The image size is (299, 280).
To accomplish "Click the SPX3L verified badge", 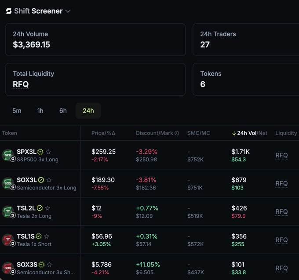I will [40, 152].
